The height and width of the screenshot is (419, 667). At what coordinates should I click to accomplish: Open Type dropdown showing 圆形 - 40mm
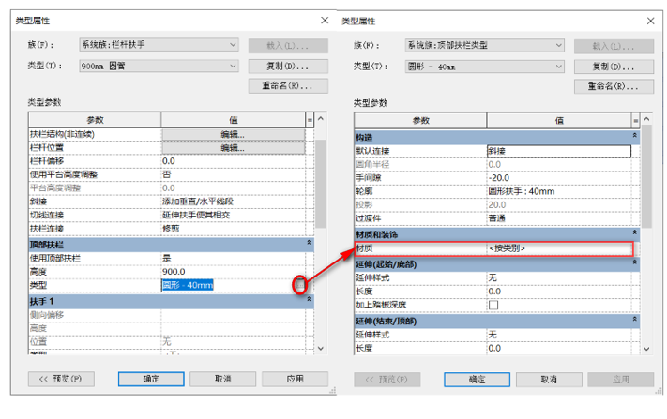point(484,67)
